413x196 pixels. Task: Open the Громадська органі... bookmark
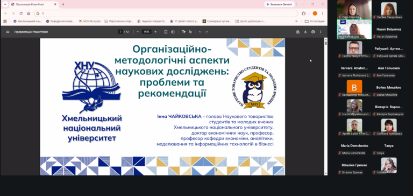click(x=217, y=22)
